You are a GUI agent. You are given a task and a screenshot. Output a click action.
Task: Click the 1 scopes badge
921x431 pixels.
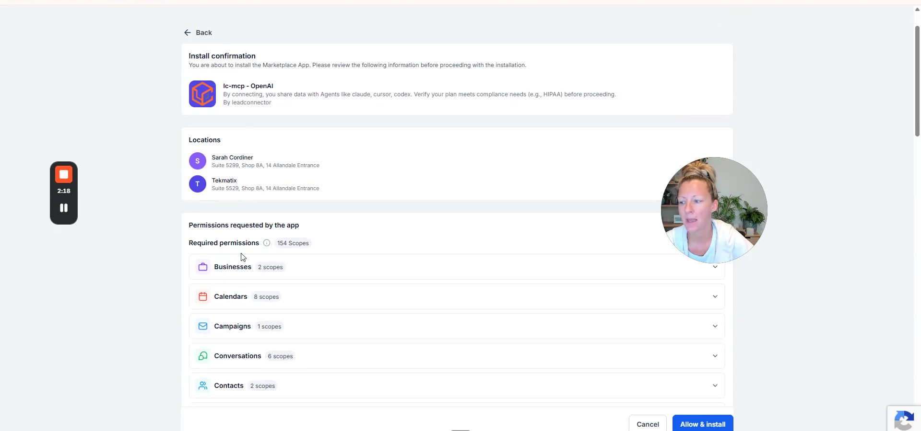point(269,327)
